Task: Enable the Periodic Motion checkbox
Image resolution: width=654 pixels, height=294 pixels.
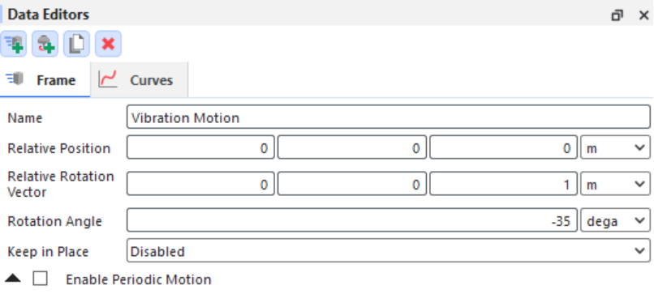Action: (x=40, y=279)
